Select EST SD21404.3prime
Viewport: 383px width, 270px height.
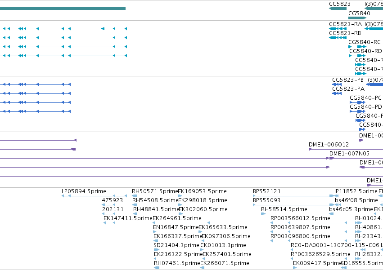coord(176,245)
